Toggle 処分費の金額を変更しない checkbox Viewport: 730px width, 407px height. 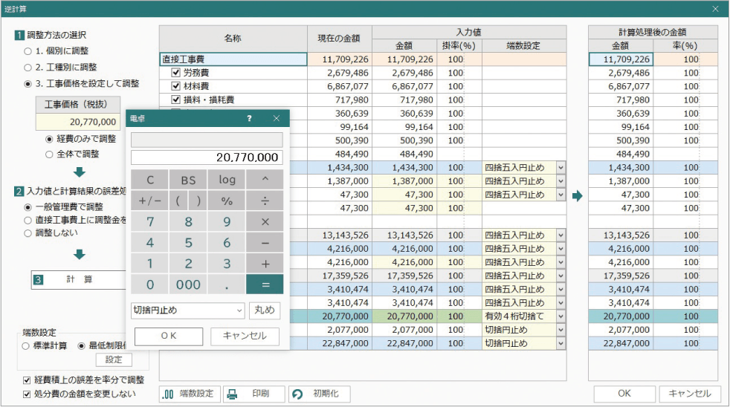pyautogui.click(x=27, y=394)
